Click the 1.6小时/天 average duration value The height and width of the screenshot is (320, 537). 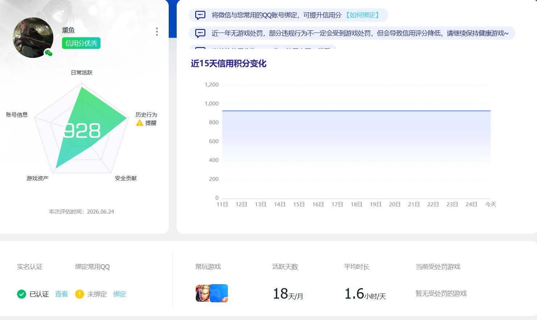point(365,294)
